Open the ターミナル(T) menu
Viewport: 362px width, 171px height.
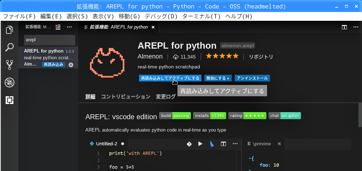point(201,16)
